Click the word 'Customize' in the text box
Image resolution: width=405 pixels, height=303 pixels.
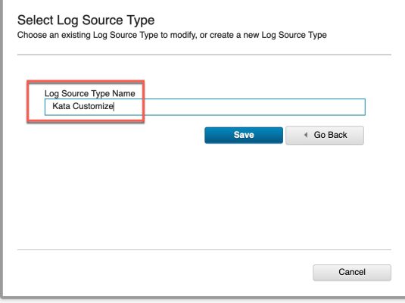pyautogui.click(x=93, y=106)
